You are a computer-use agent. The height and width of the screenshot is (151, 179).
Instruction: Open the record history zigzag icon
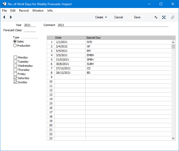[156, 17]
